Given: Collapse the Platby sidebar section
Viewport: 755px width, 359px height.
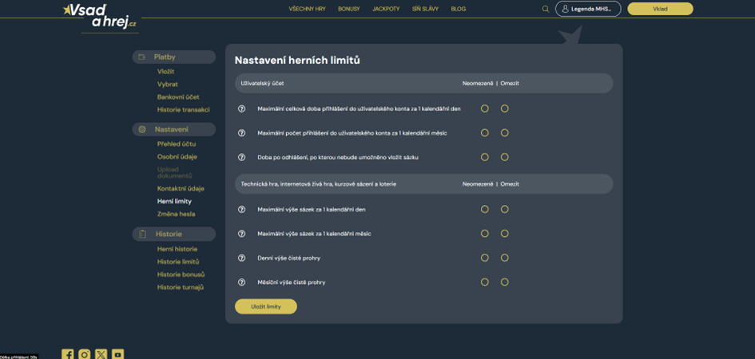Looking at the screenshot, I should click(174, 57).
